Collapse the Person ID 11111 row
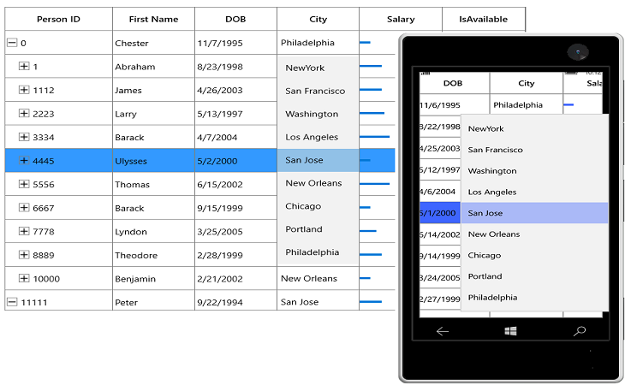 tap(12, 302)
